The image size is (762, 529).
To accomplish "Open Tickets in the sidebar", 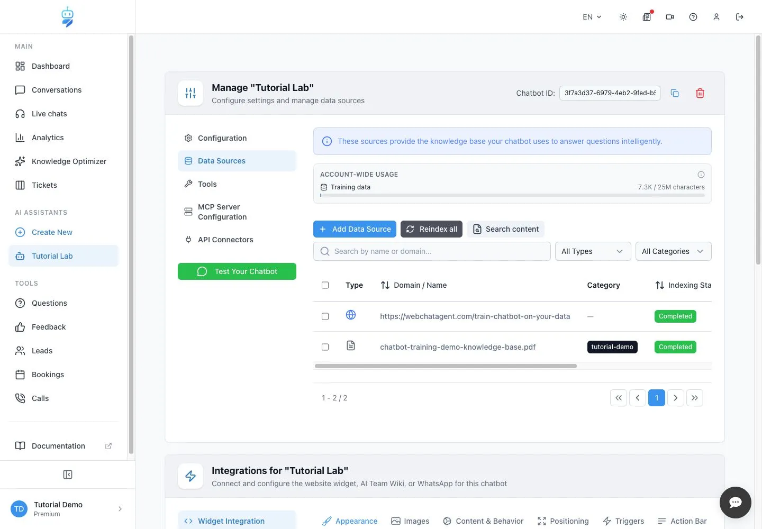I will 63,185.
